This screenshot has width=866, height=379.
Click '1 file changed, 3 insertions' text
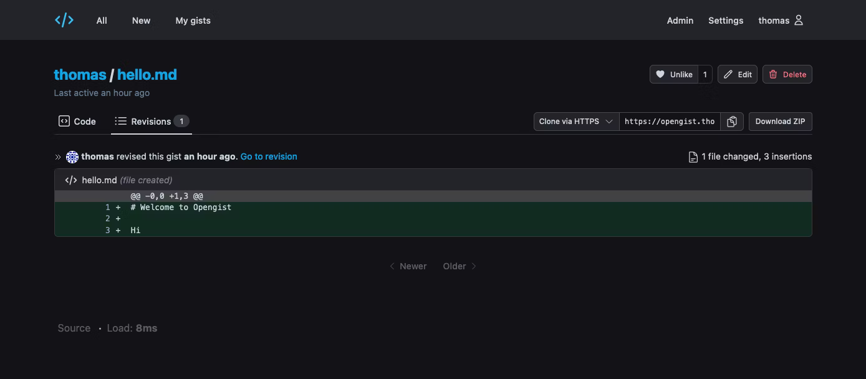tap(757, 156)
